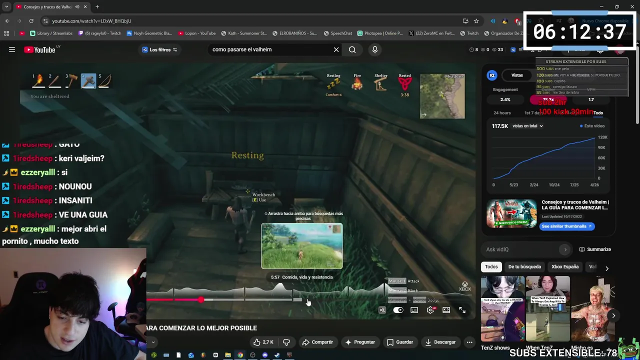Clear the search box text
640x360 pixels.
pos(336,49)
